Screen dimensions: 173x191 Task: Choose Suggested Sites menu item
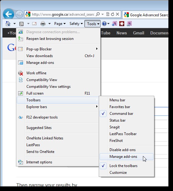coord(58,128)
